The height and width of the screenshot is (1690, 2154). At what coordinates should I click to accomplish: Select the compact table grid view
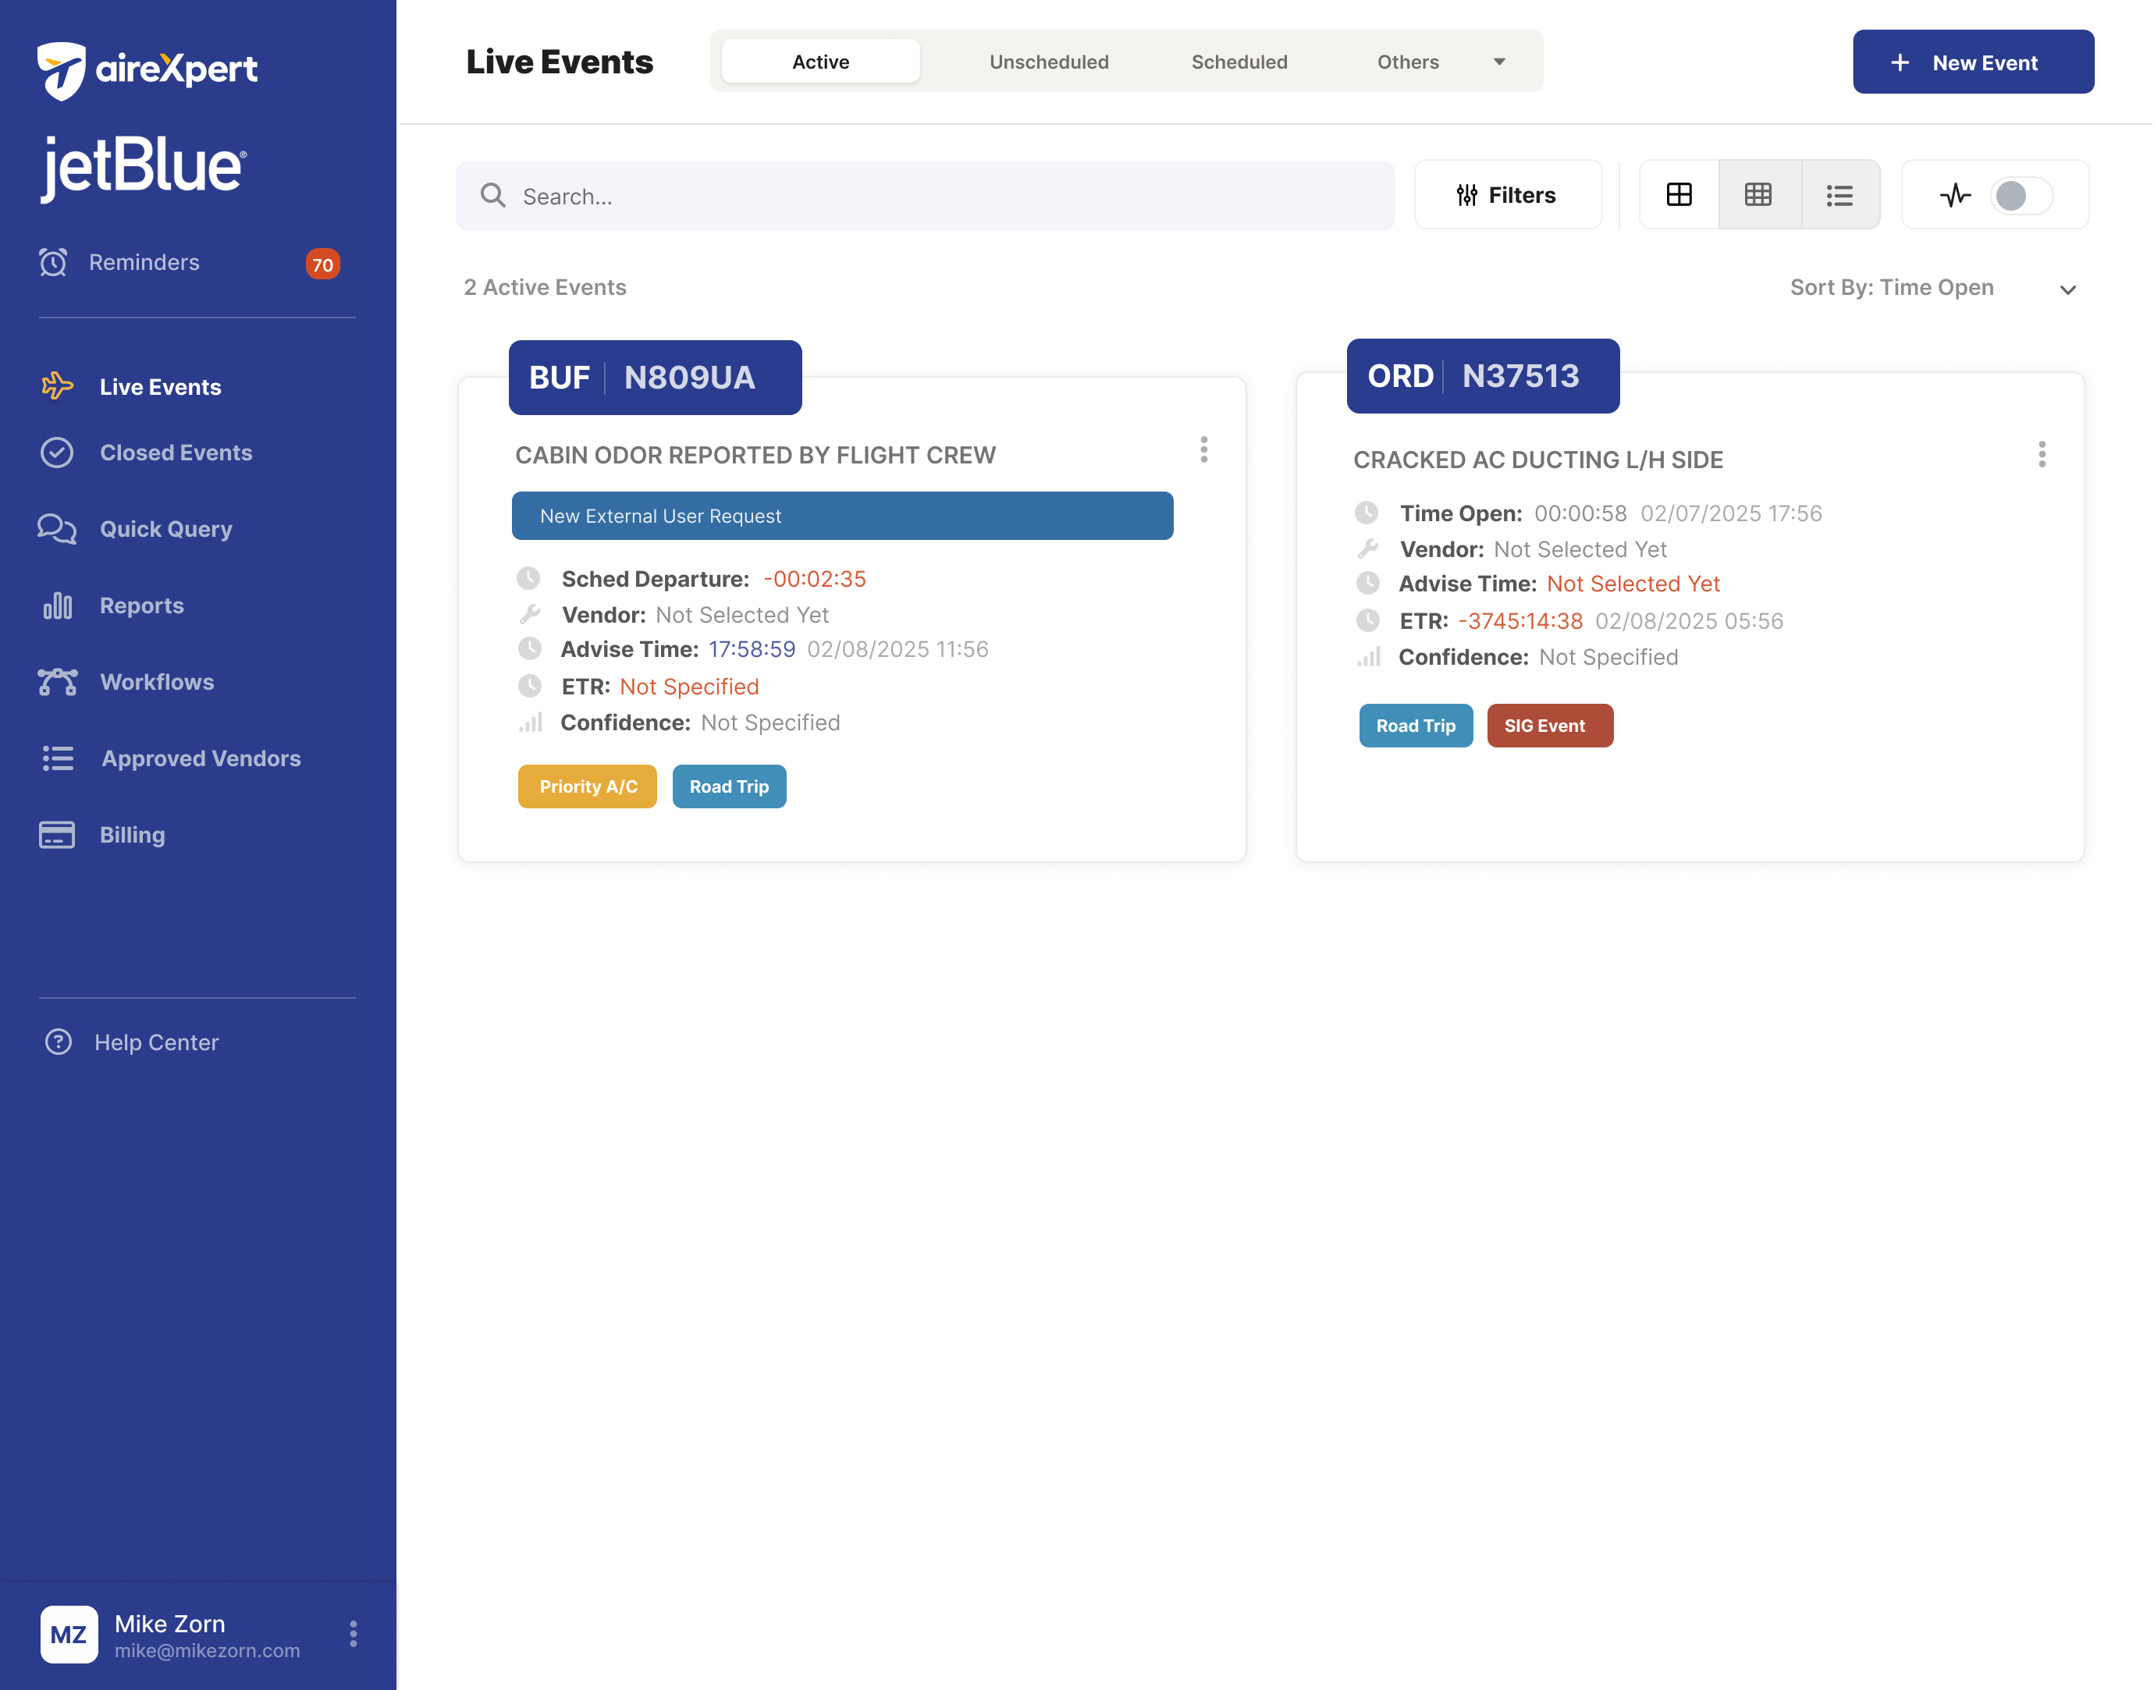click(1758, 195)
